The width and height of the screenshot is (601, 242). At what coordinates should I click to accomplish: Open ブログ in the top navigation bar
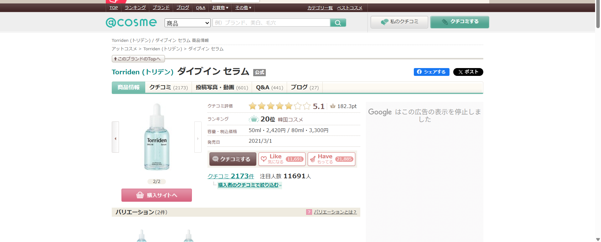coord(182,8)
